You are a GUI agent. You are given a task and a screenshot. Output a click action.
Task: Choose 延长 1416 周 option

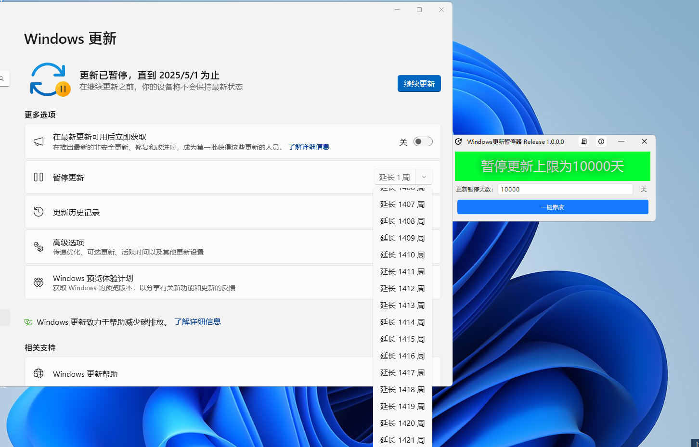click(x=402, y=356)
